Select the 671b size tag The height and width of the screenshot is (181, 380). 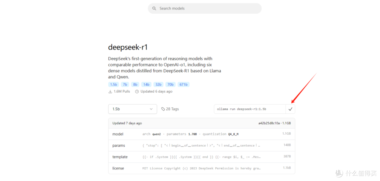[184, 85]
